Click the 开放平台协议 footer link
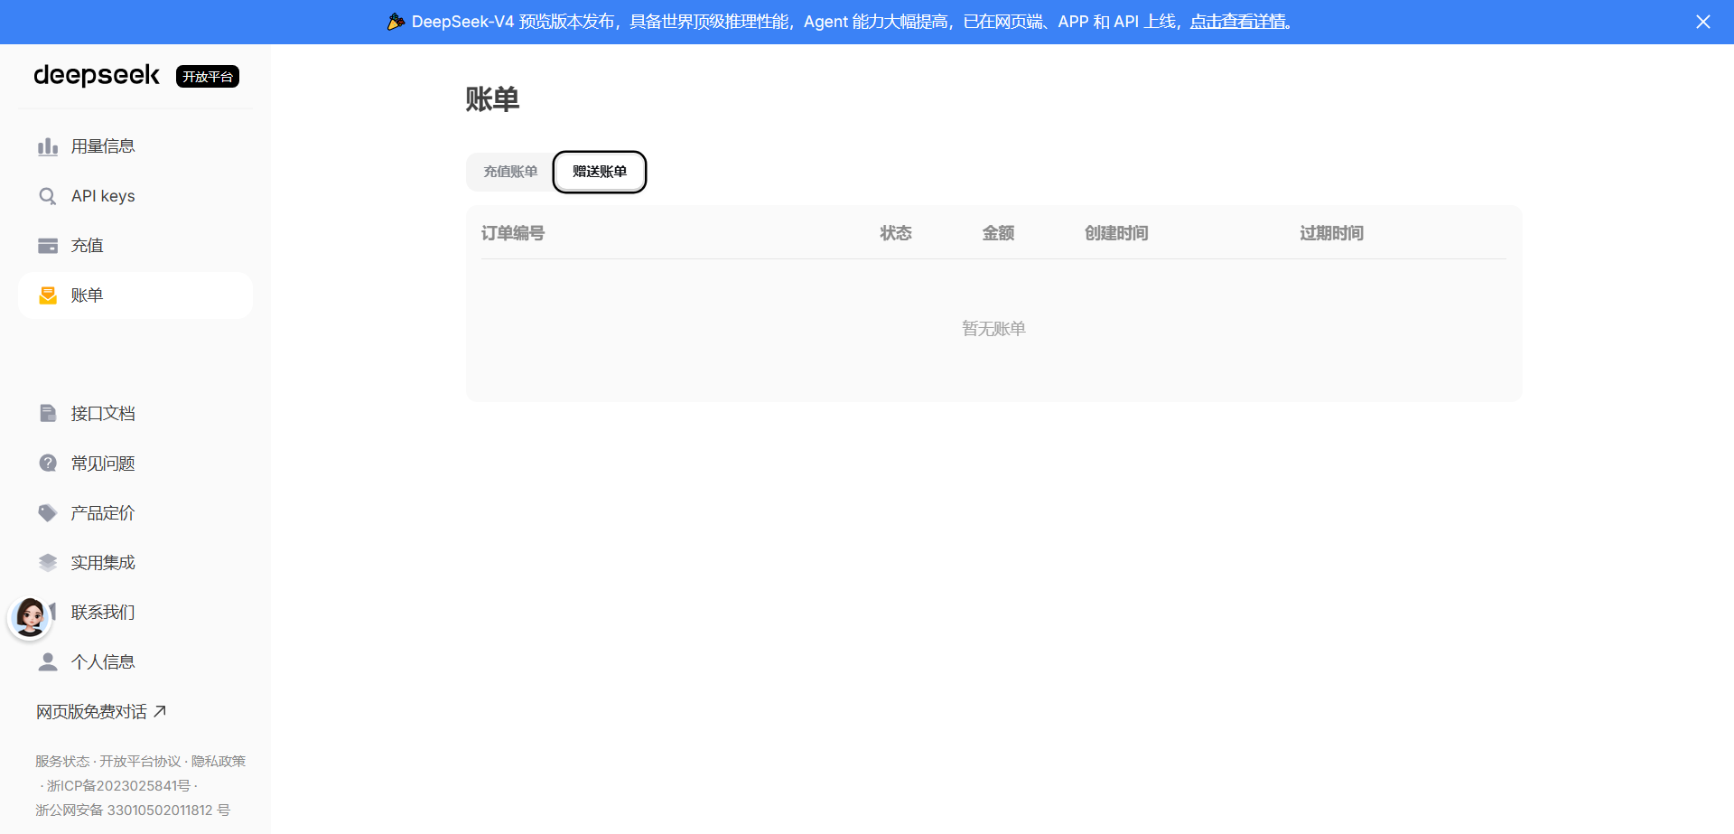Screen dimensions: 1734x834 pos(140,762)
